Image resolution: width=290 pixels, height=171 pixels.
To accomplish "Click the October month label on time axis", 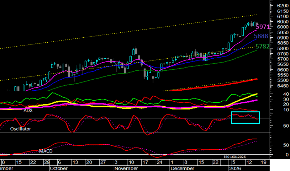I will click(x=59, y=168).
